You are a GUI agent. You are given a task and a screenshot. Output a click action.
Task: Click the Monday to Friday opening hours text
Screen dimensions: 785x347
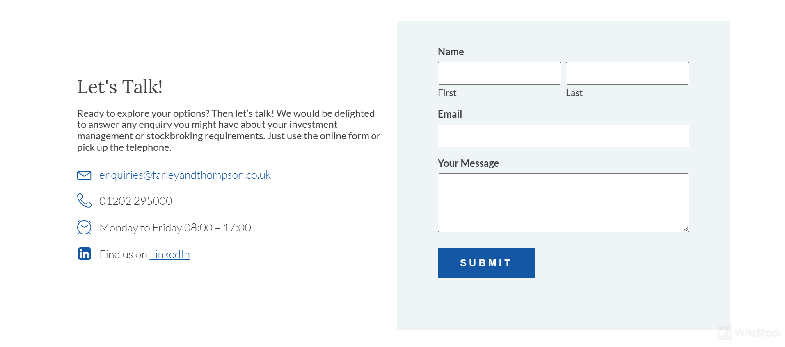point(175,228)
